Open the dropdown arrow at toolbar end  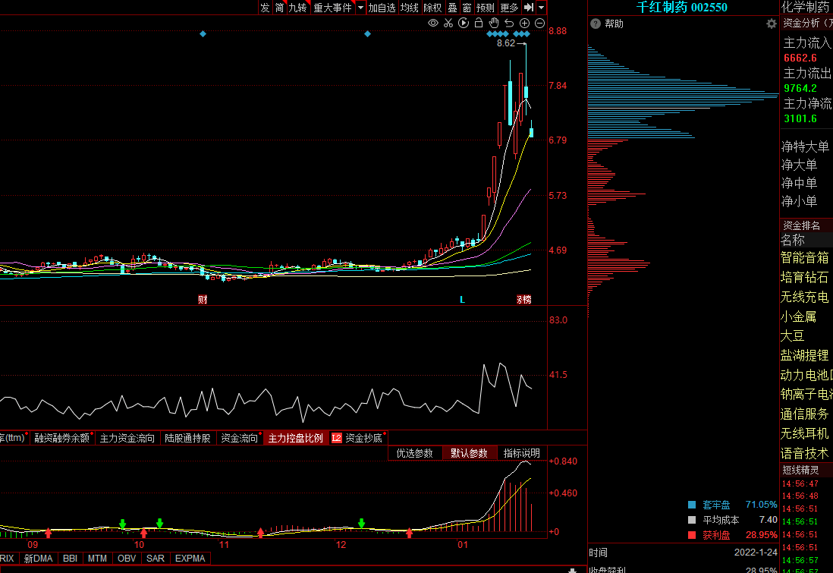click(542, 8)
